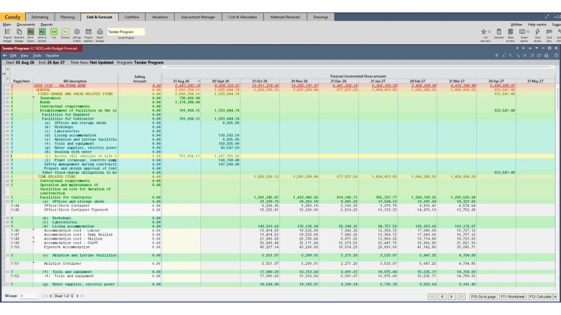Open the Bill of Quants icon
This screenshot has width=561, height=315.
pyautogui.click(x=30, y=35)
